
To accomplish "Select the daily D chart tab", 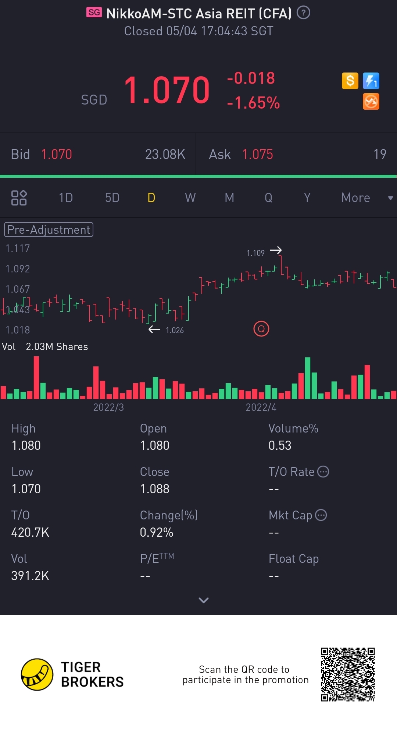I will 151,198.
